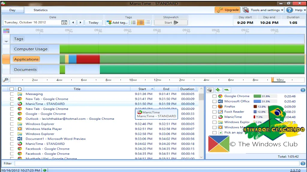Image resolution: width=307 pixels, height=172 pixels.
Task: Click the summary panel help icon
Action: pyautogui.click(x=303, y=90)
